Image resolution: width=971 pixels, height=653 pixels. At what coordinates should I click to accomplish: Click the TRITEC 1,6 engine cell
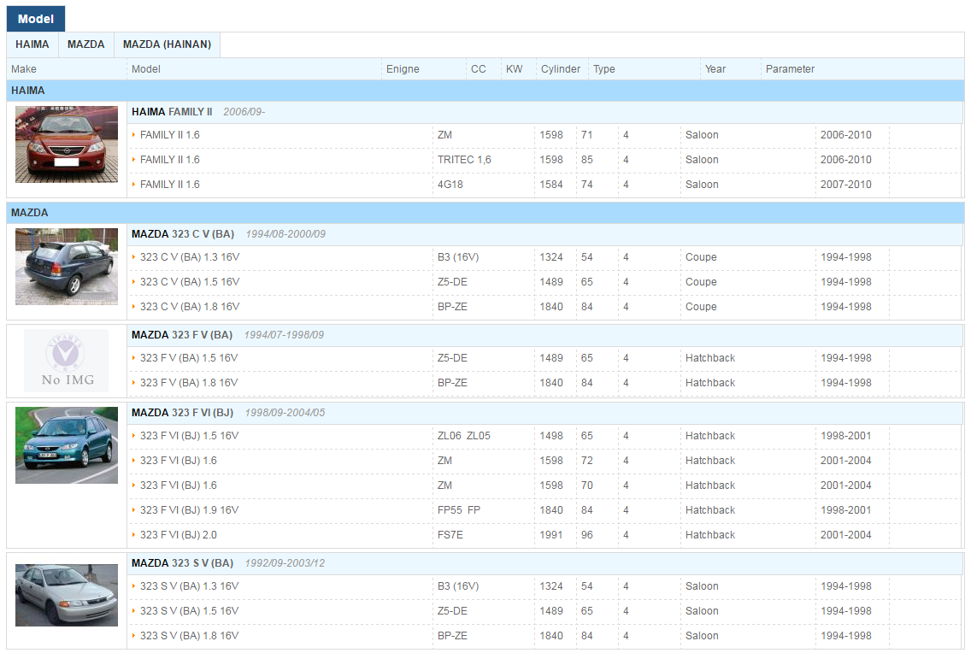(464, 160)
